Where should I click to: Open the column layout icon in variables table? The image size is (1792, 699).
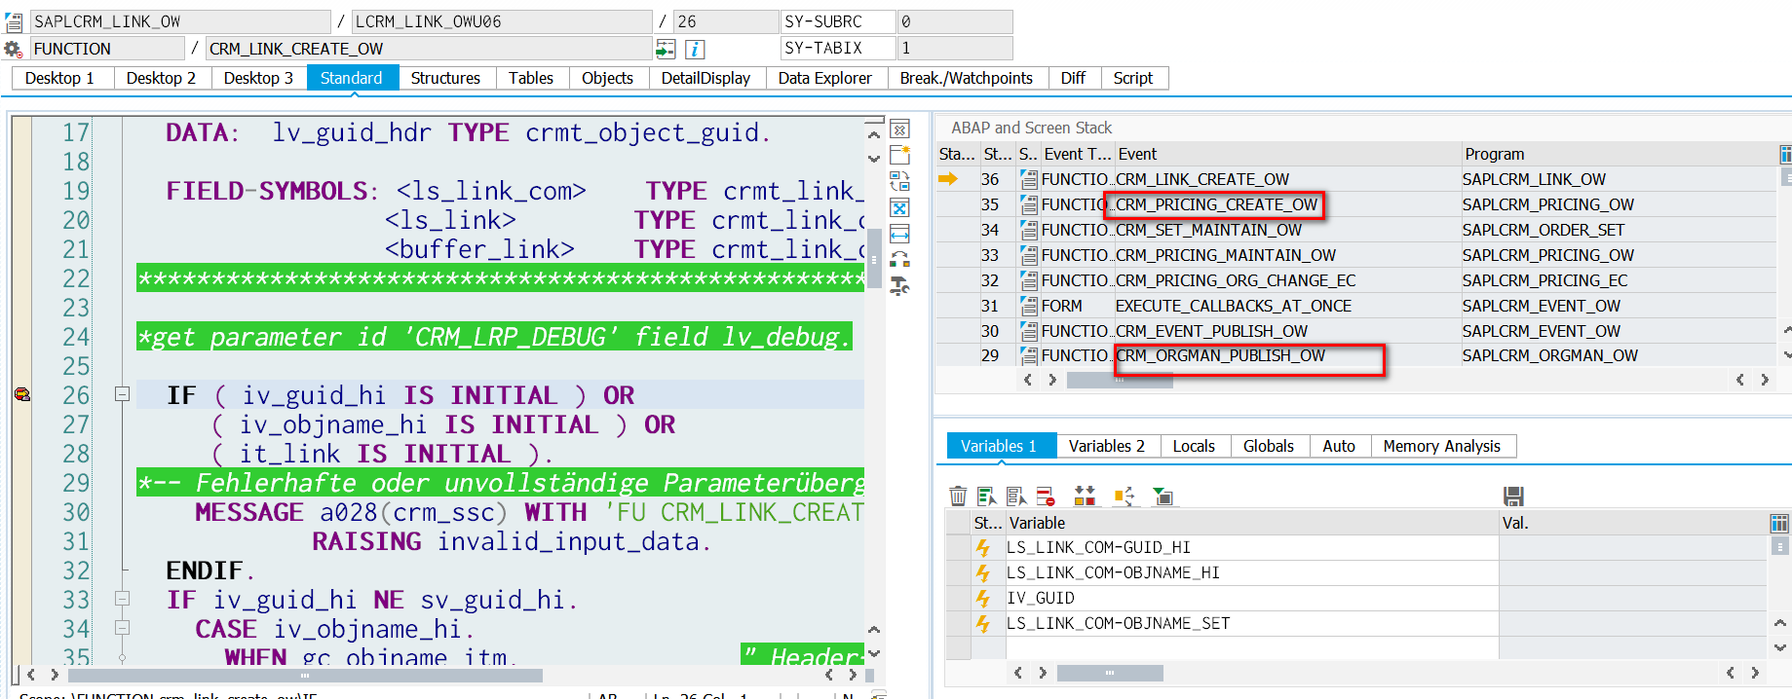pos(1779,523)
